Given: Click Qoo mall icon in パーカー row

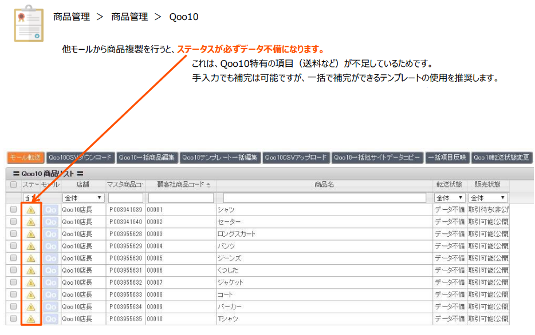Looking at the screenshot, I should pos(50,307).
